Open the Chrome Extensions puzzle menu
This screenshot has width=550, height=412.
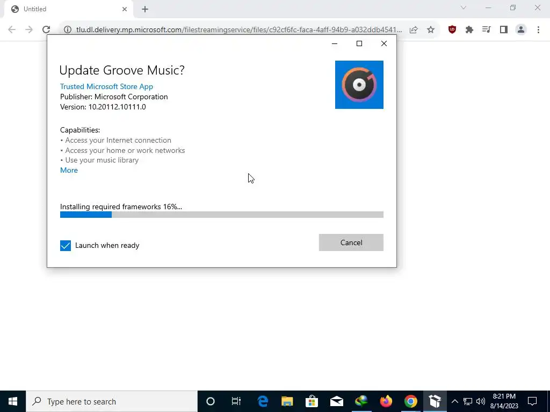[x=469, y=30]
